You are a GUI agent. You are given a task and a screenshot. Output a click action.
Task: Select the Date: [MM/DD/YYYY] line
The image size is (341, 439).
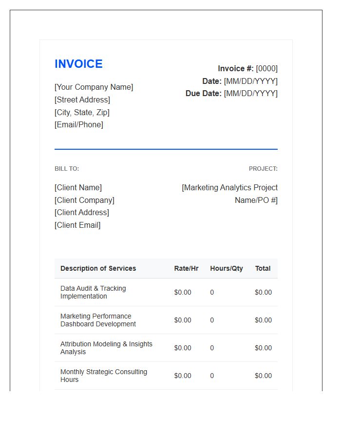coord(240,81)
